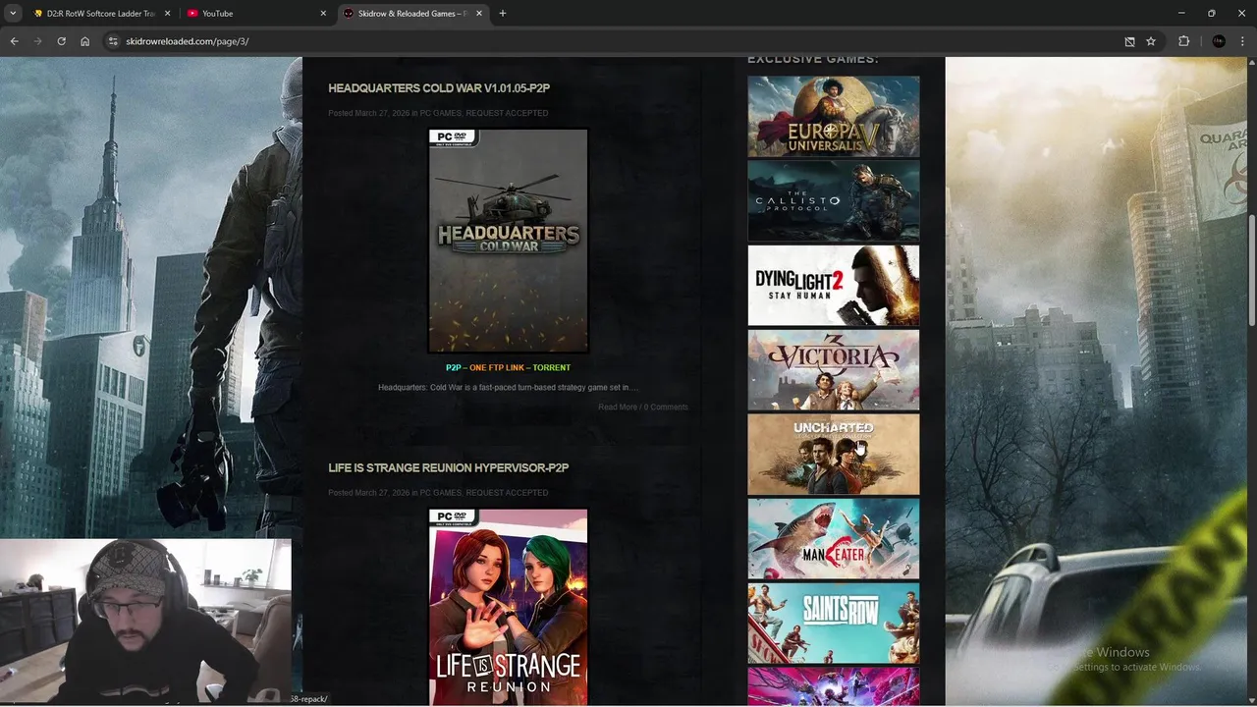The image size is (1257, 707).
Task: Click REQUEST ACCEPTED under Headquarters post
Action: pyautogui.click(x=507, y=113)
